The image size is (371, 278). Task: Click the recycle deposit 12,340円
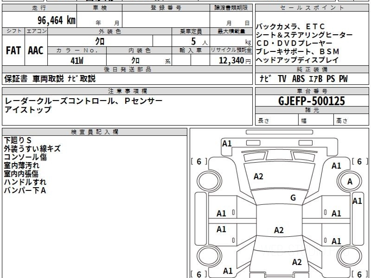pyautogui.click(x=235, y=61)
